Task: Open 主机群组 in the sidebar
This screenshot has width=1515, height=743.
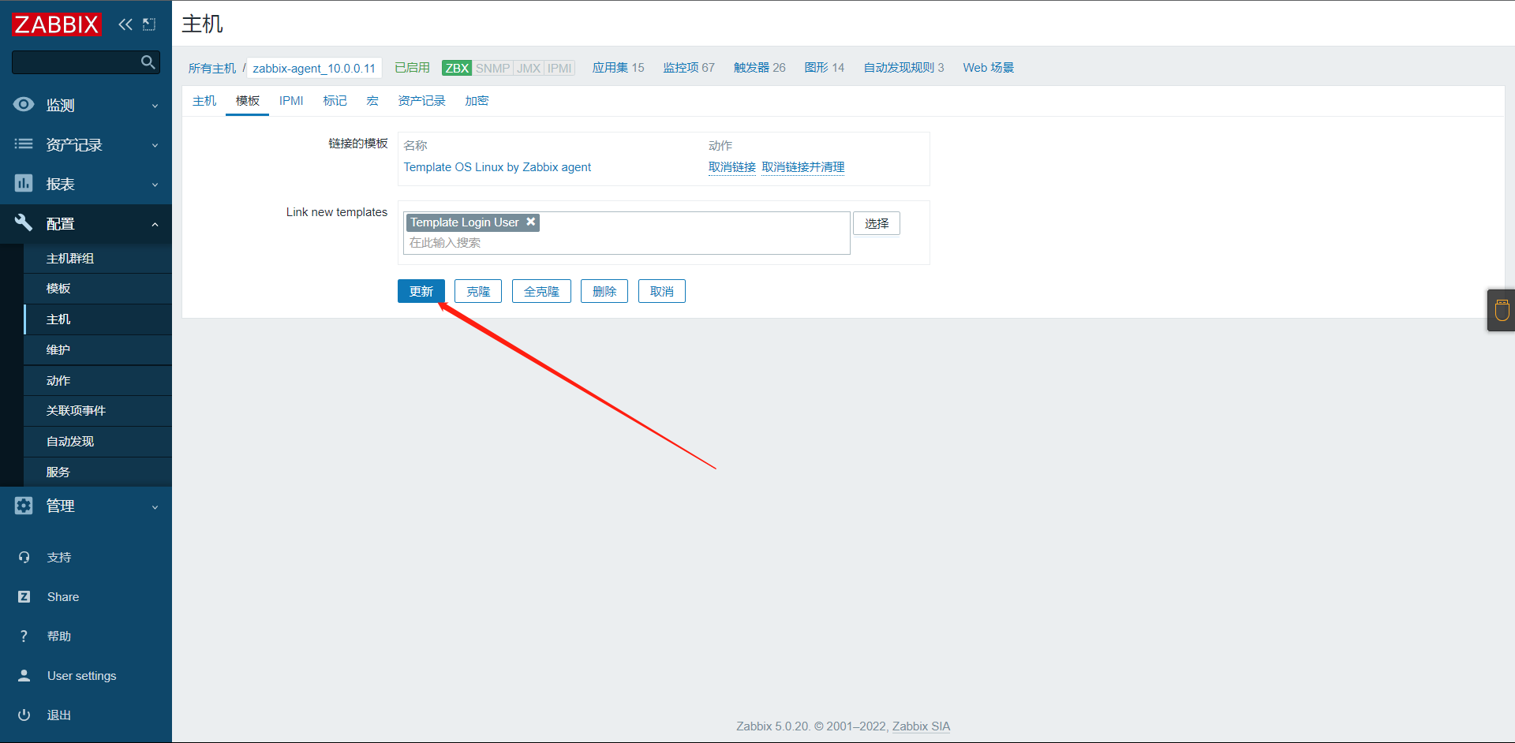Action: (x=98, y=258)
